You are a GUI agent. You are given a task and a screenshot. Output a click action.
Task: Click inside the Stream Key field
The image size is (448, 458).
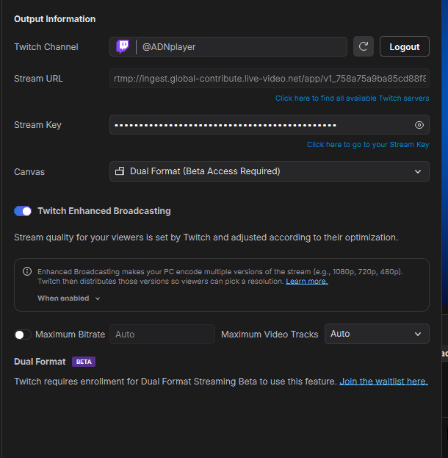click(x=269, y=125)
